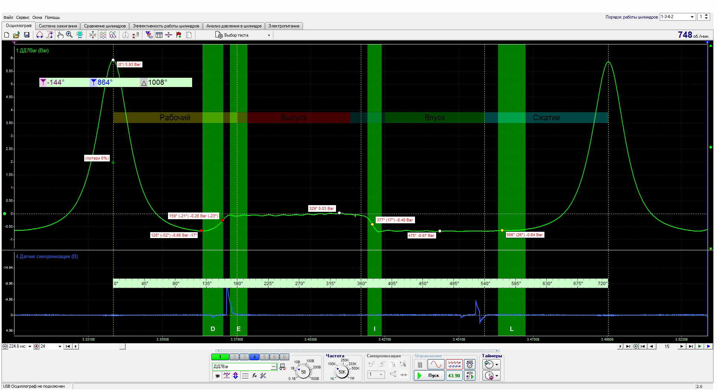718x391 pixels.
Task: Open the marker filter icon in toolbar
Action: click(149, 35)
